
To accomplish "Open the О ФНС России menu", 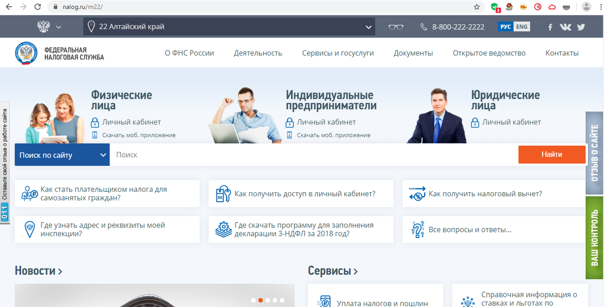I will (189, 53).
